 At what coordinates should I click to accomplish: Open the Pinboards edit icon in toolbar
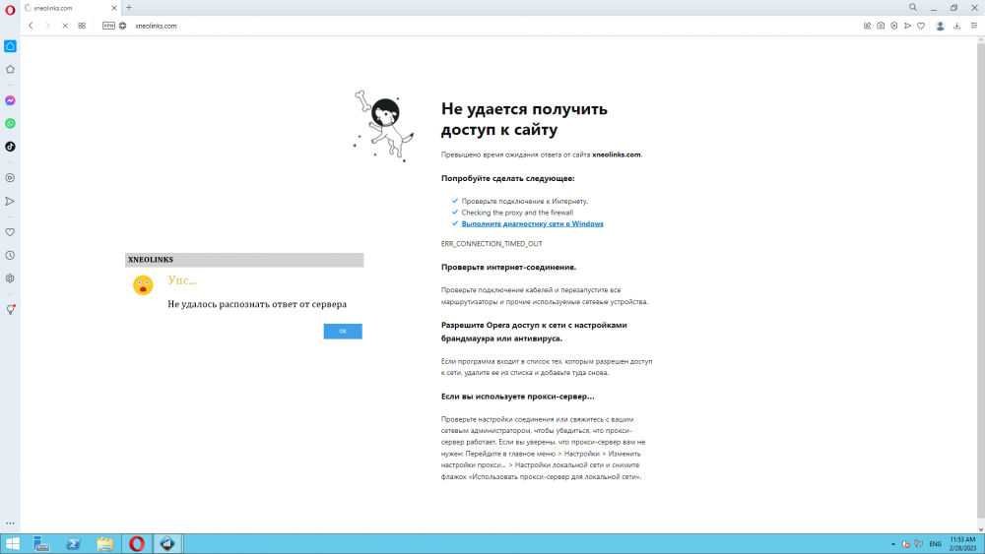867,26
